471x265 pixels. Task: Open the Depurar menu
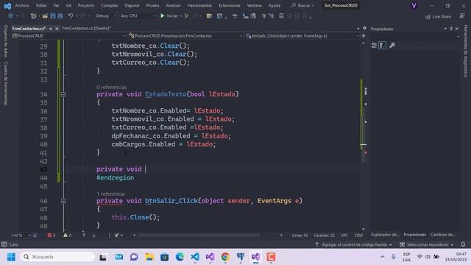[132, 5]
